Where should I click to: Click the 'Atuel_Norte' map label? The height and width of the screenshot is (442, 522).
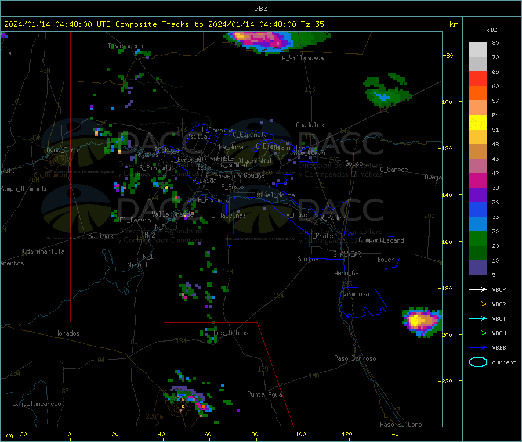click(275, 195)
